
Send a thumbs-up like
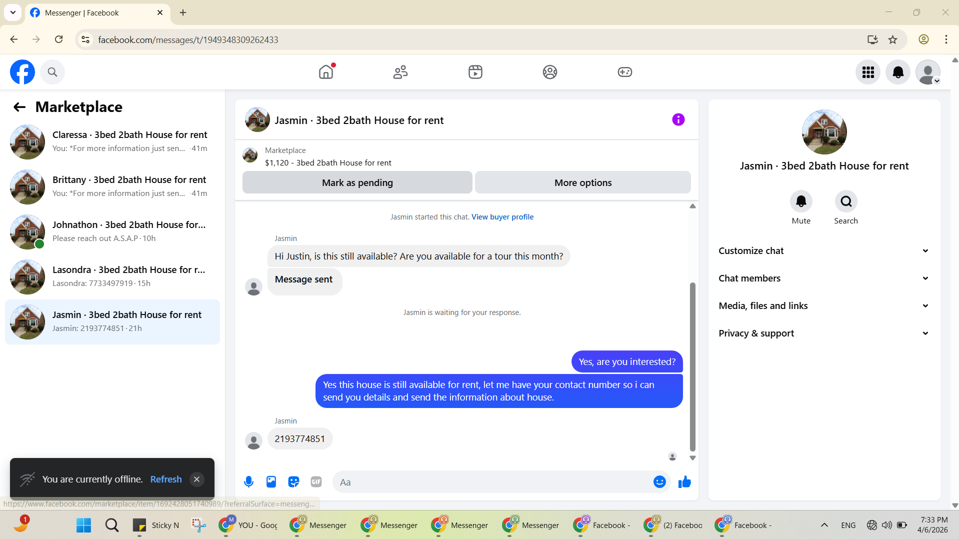[684, 482]
